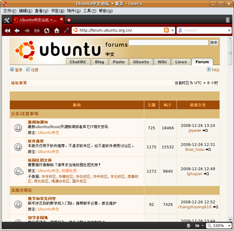Open the closed tabs trash icon
The width and height of the screenshot is (234, 231).
tap(228, 20)
